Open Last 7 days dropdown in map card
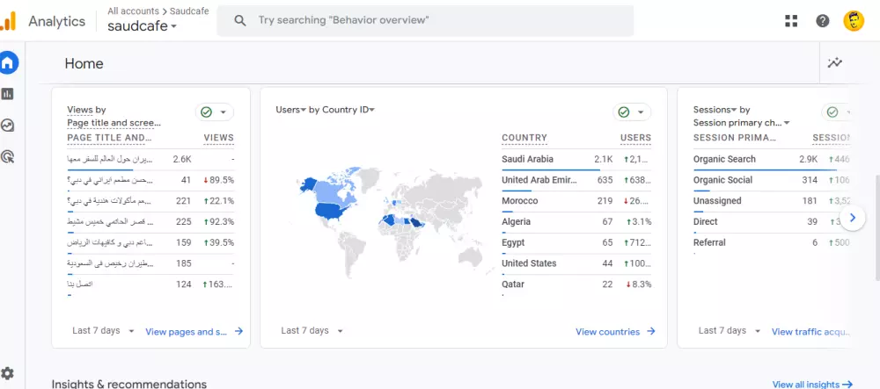This screenshot has height=389, width=880. (x=312, y=331)
